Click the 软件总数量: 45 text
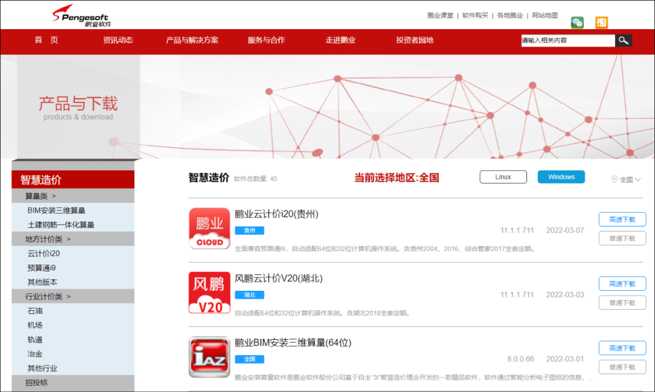The image size is (655, 392). pyautogui.click(x=255, y=179)
